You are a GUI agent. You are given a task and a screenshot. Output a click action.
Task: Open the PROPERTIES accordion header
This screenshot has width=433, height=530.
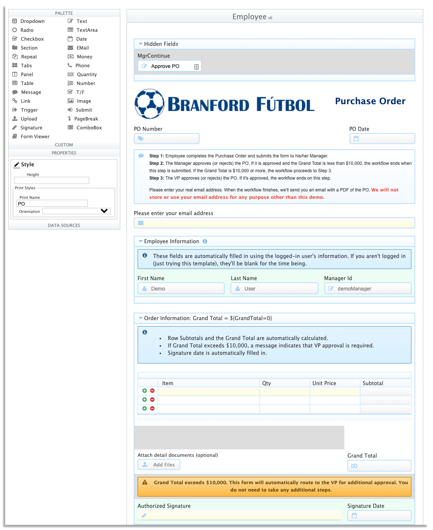[x=64, y=153]
